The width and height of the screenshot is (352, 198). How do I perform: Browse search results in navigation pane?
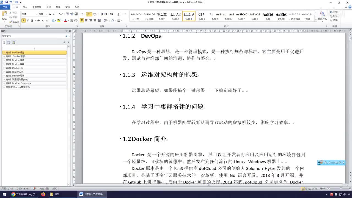(x=13, y=42)
